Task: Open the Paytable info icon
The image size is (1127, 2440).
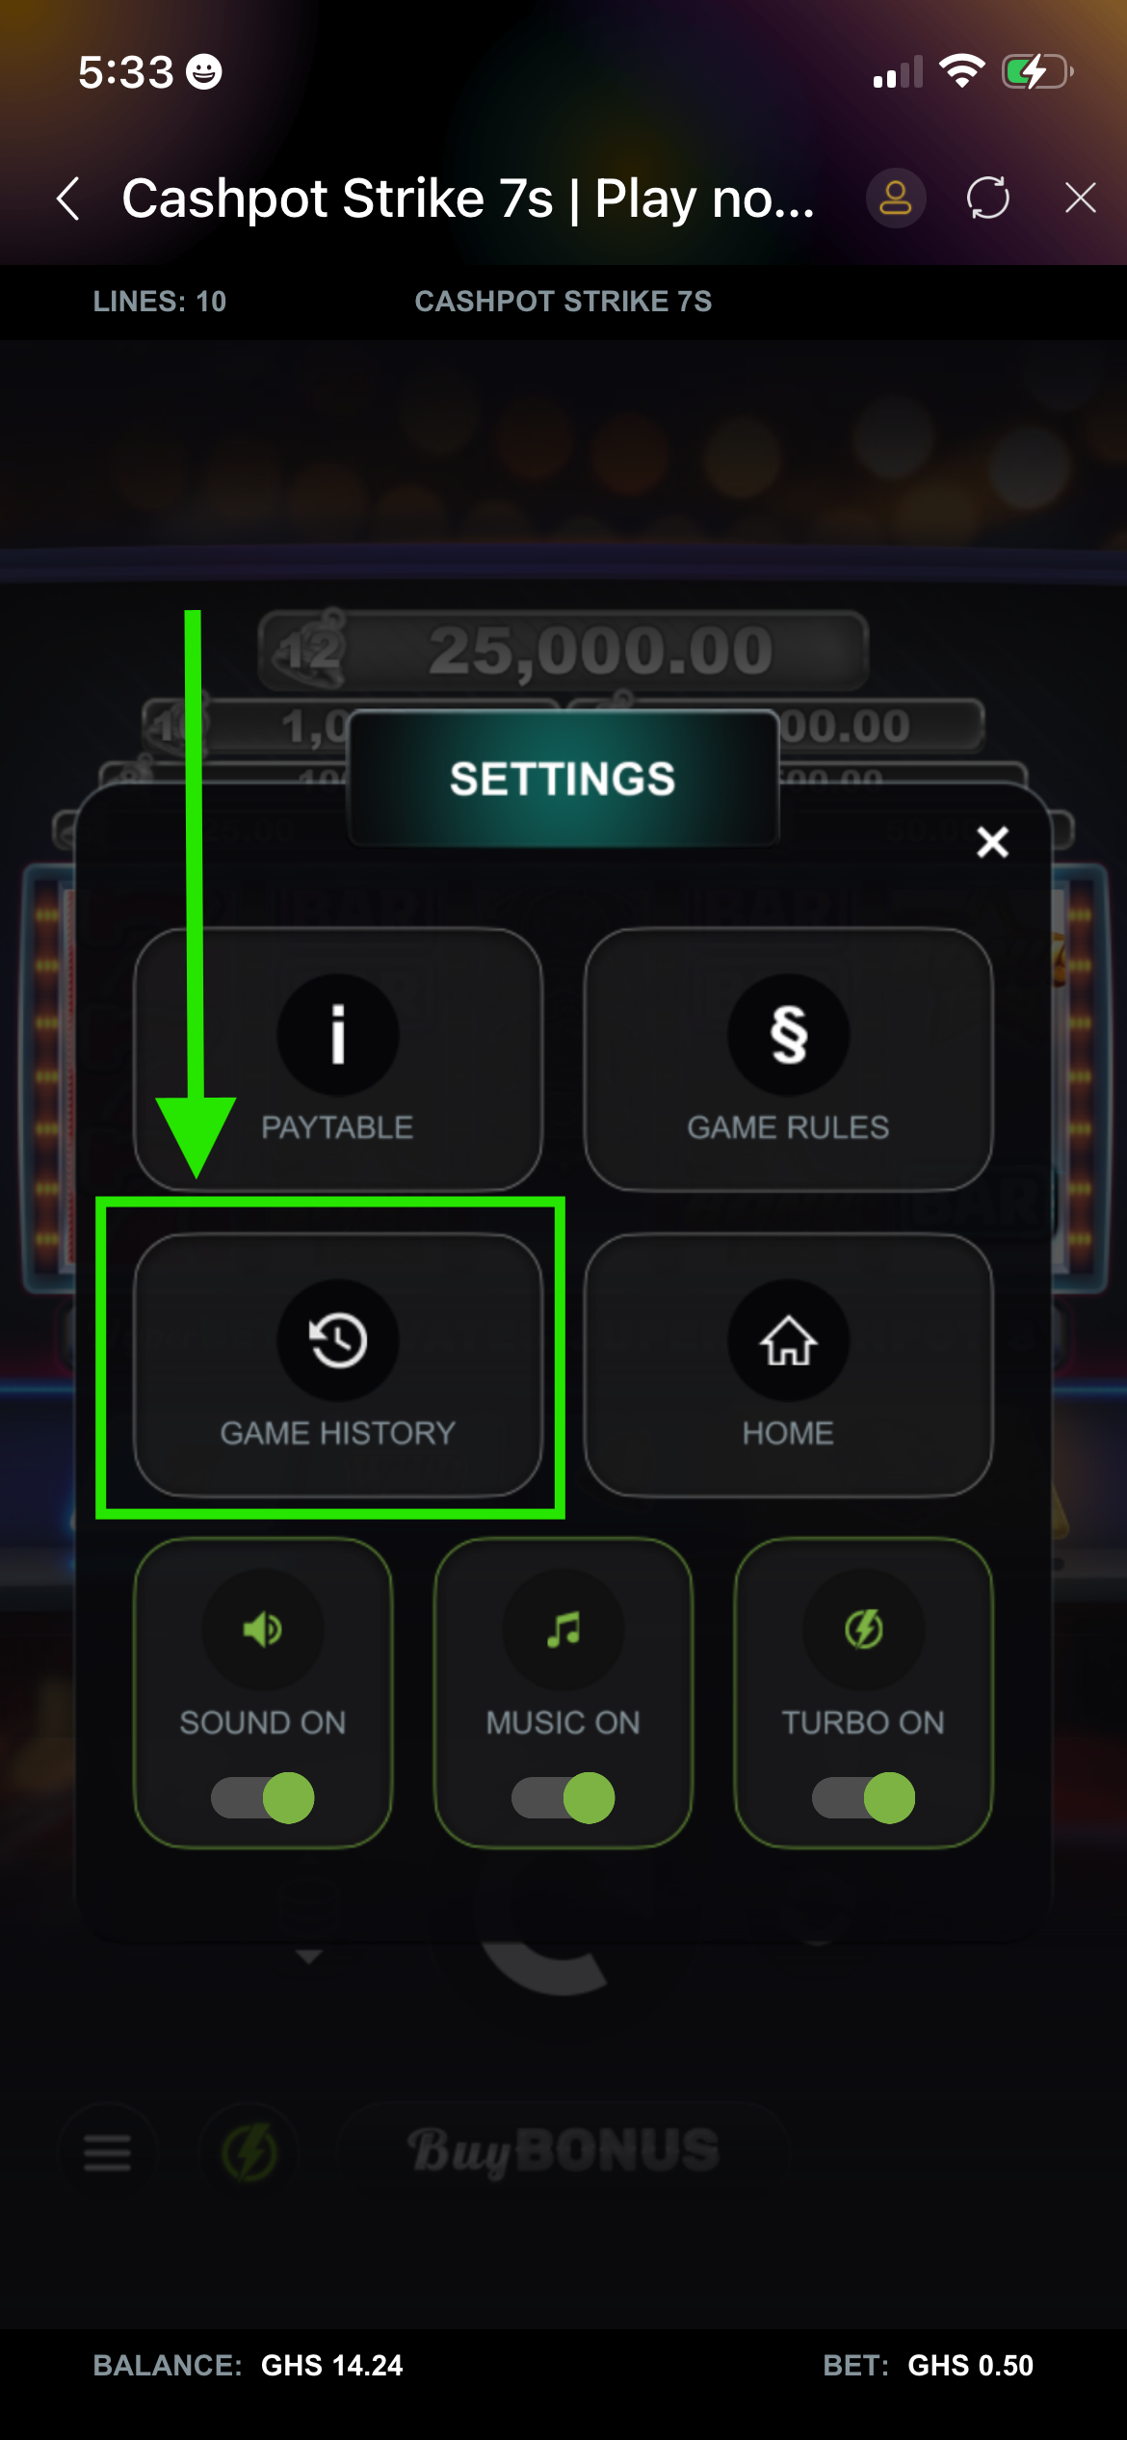Action: [338, 1035]
